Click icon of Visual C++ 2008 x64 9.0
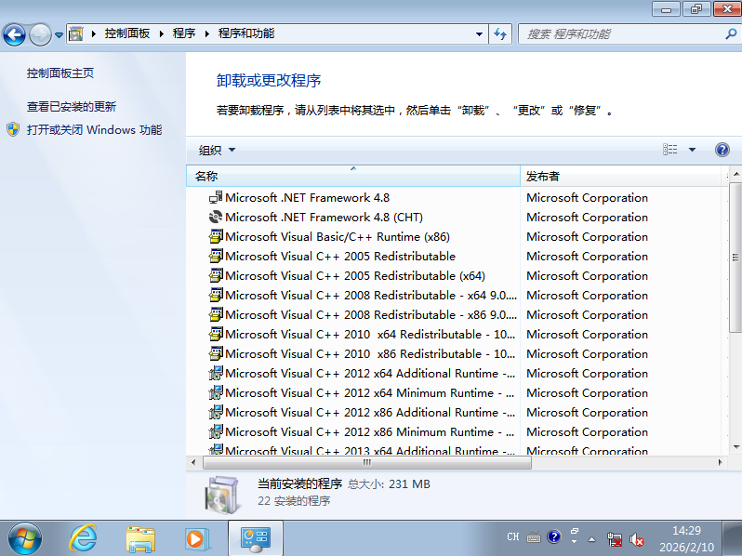Viewport: 742px width, 556px height. [x=216, y=295]
